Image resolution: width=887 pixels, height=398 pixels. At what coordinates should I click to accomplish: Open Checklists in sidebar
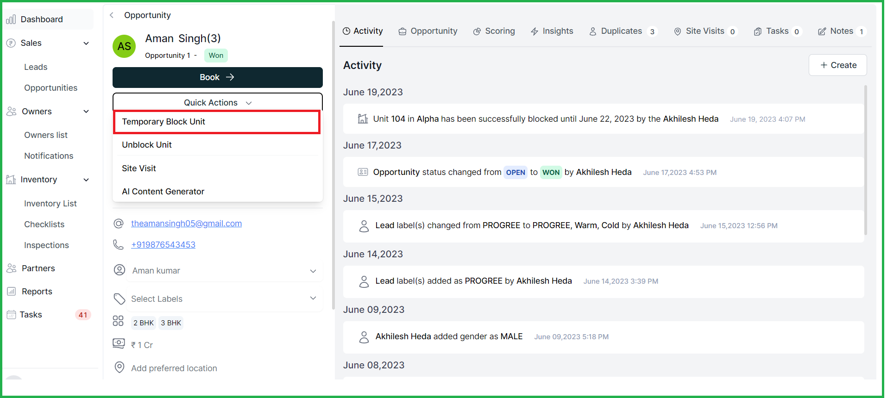pyautogui.click(x=44, y=224)
